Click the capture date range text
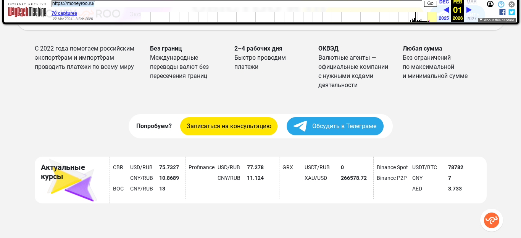 pos(73,19)
